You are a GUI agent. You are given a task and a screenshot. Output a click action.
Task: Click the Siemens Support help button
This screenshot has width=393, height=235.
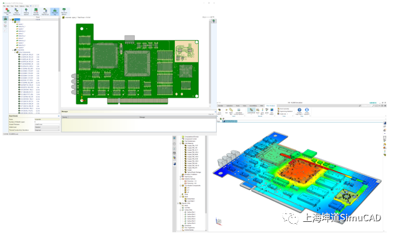click(x=307, y=111)
